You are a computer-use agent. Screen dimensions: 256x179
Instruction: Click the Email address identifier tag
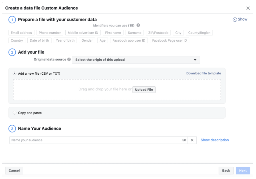pos(21,33)
